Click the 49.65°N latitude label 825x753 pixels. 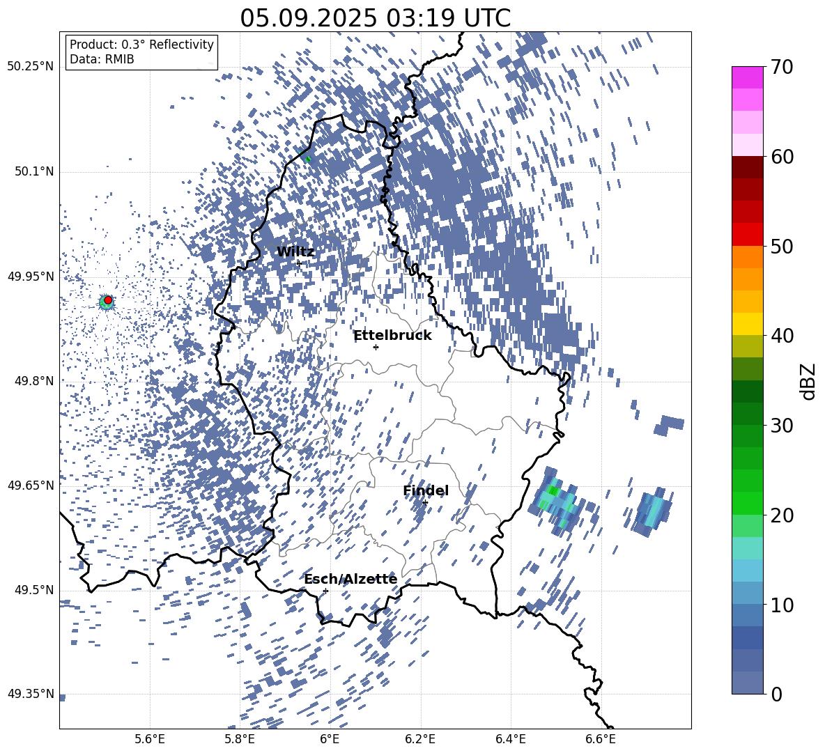(31, 485)
